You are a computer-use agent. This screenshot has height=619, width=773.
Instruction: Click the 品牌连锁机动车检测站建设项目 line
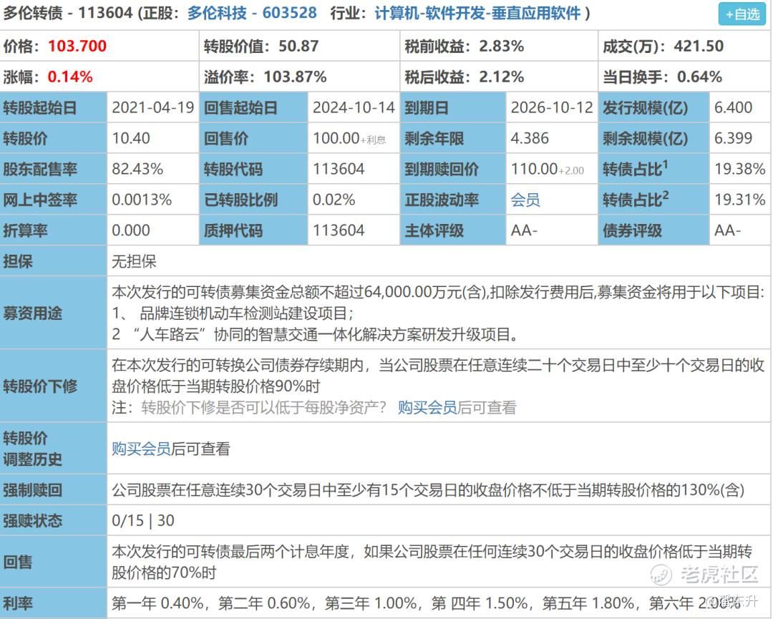point(233,313)
